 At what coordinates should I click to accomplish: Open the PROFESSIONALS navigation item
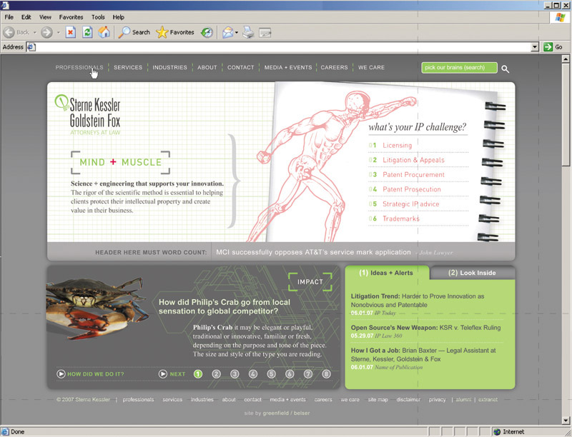[x=79, y=67]
